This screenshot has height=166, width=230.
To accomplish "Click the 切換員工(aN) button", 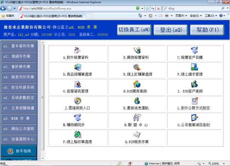I will [x=134, y=30].
